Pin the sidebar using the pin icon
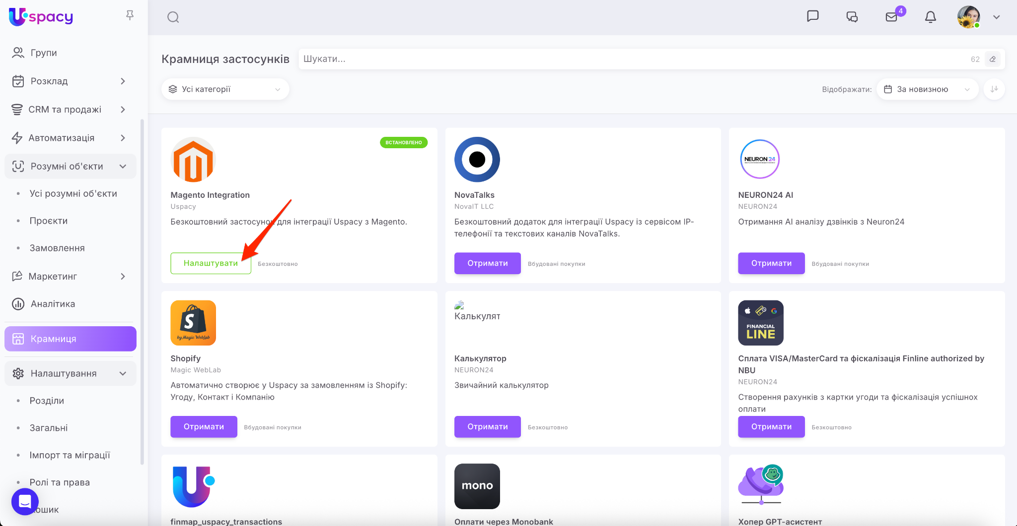Viewport: 1017px width, 526px height. point(130,15)
